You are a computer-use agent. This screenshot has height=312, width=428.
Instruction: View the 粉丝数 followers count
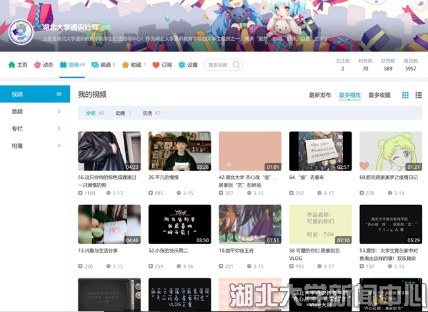tap(365, 69)
